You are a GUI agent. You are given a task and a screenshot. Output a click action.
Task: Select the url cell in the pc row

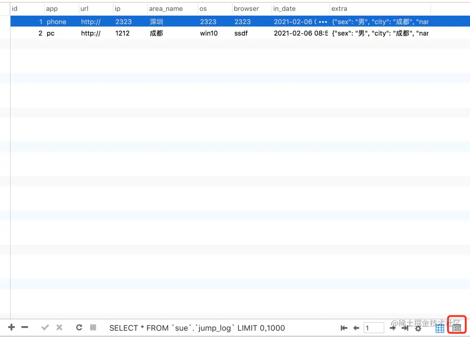pos(96,33)
